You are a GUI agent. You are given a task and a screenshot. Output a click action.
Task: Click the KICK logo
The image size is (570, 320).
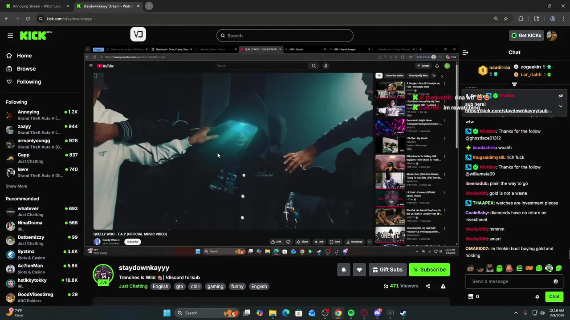click(x=36, y=36)
